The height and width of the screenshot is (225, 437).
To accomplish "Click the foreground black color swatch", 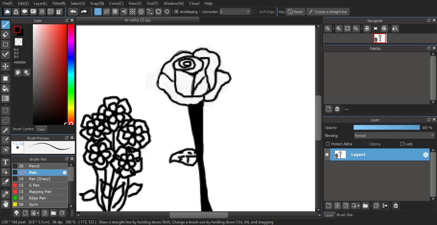I will coord(17,29).
